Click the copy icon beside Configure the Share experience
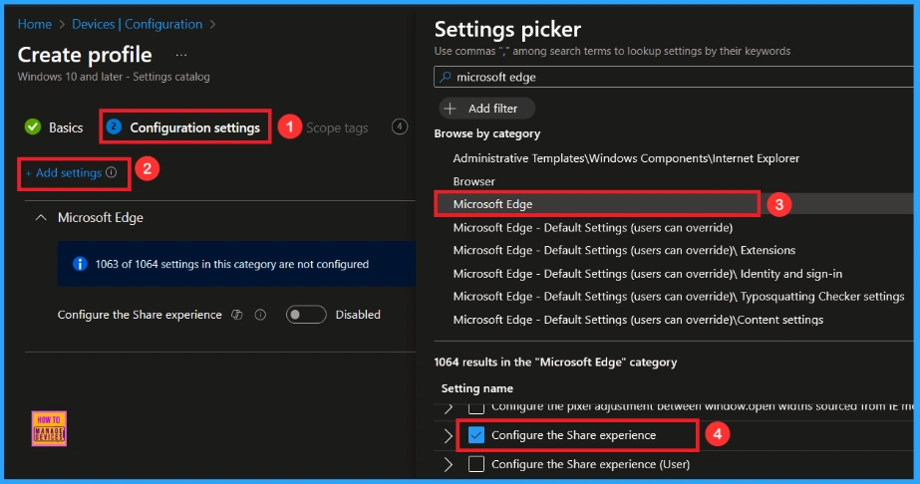Screen dimensions: 920x484 click(x=237, y=315)
